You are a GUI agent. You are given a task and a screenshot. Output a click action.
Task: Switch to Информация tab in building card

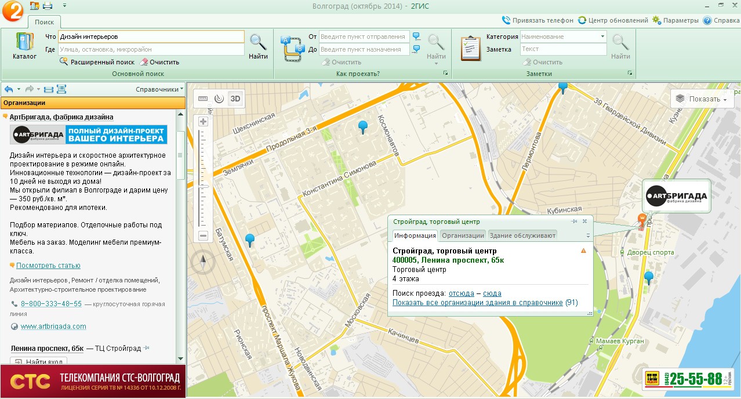click(x=415, y=235)
